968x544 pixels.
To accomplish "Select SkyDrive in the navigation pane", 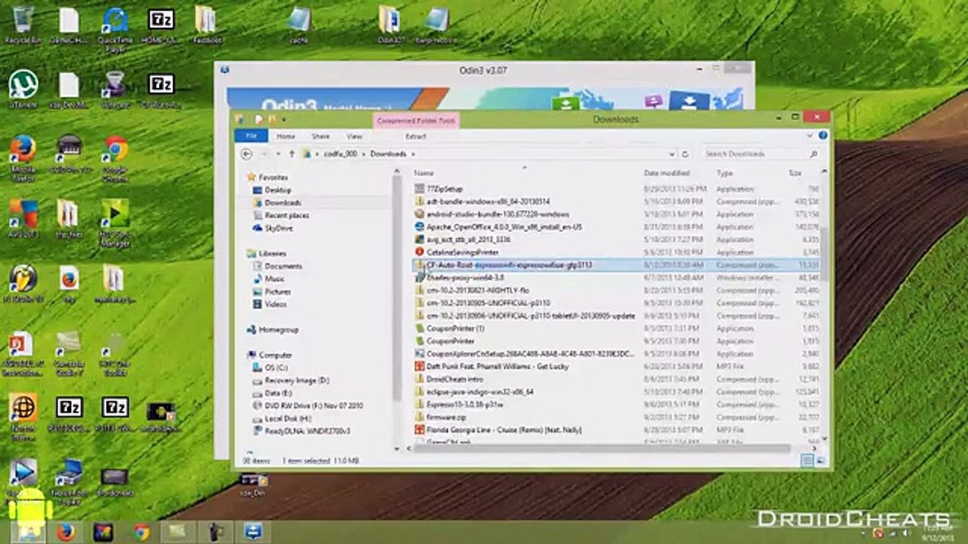I will 278,228.
